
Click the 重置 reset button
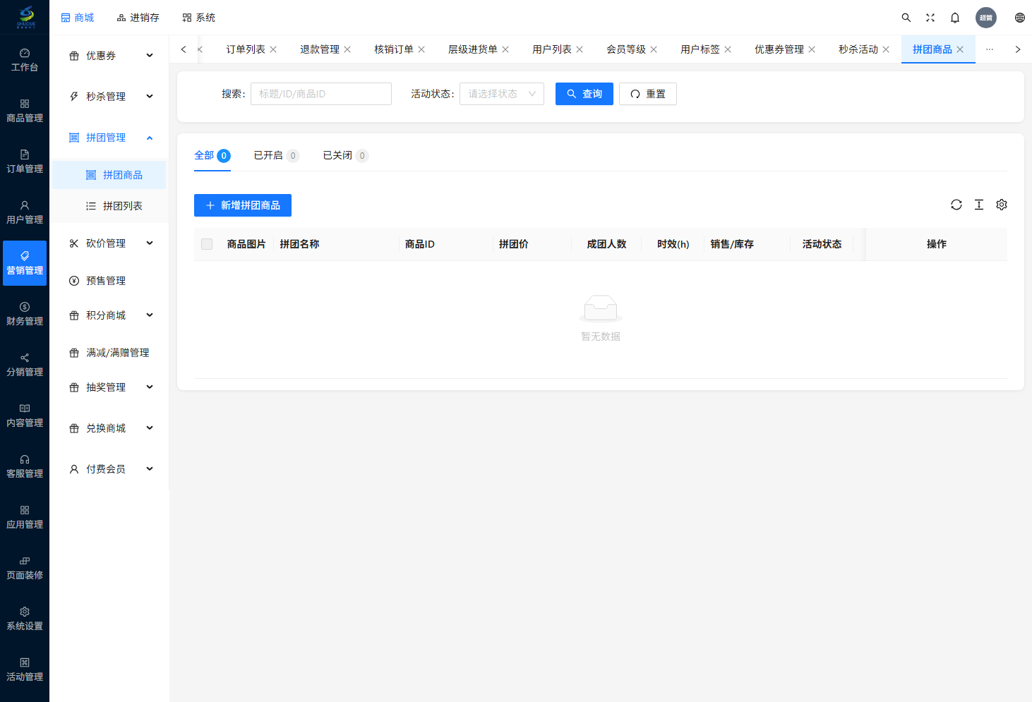pyautogui.click(x=648, y=94)
